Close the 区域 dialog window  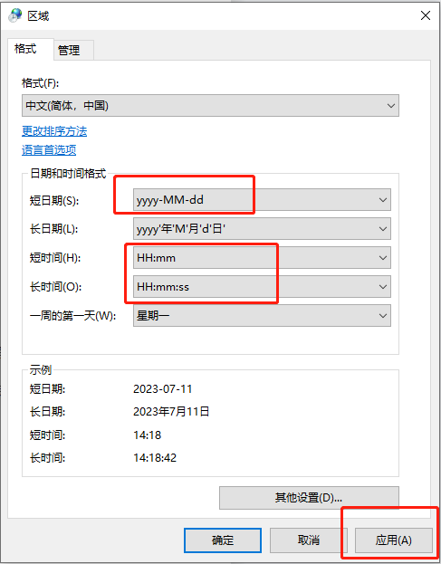426,15
